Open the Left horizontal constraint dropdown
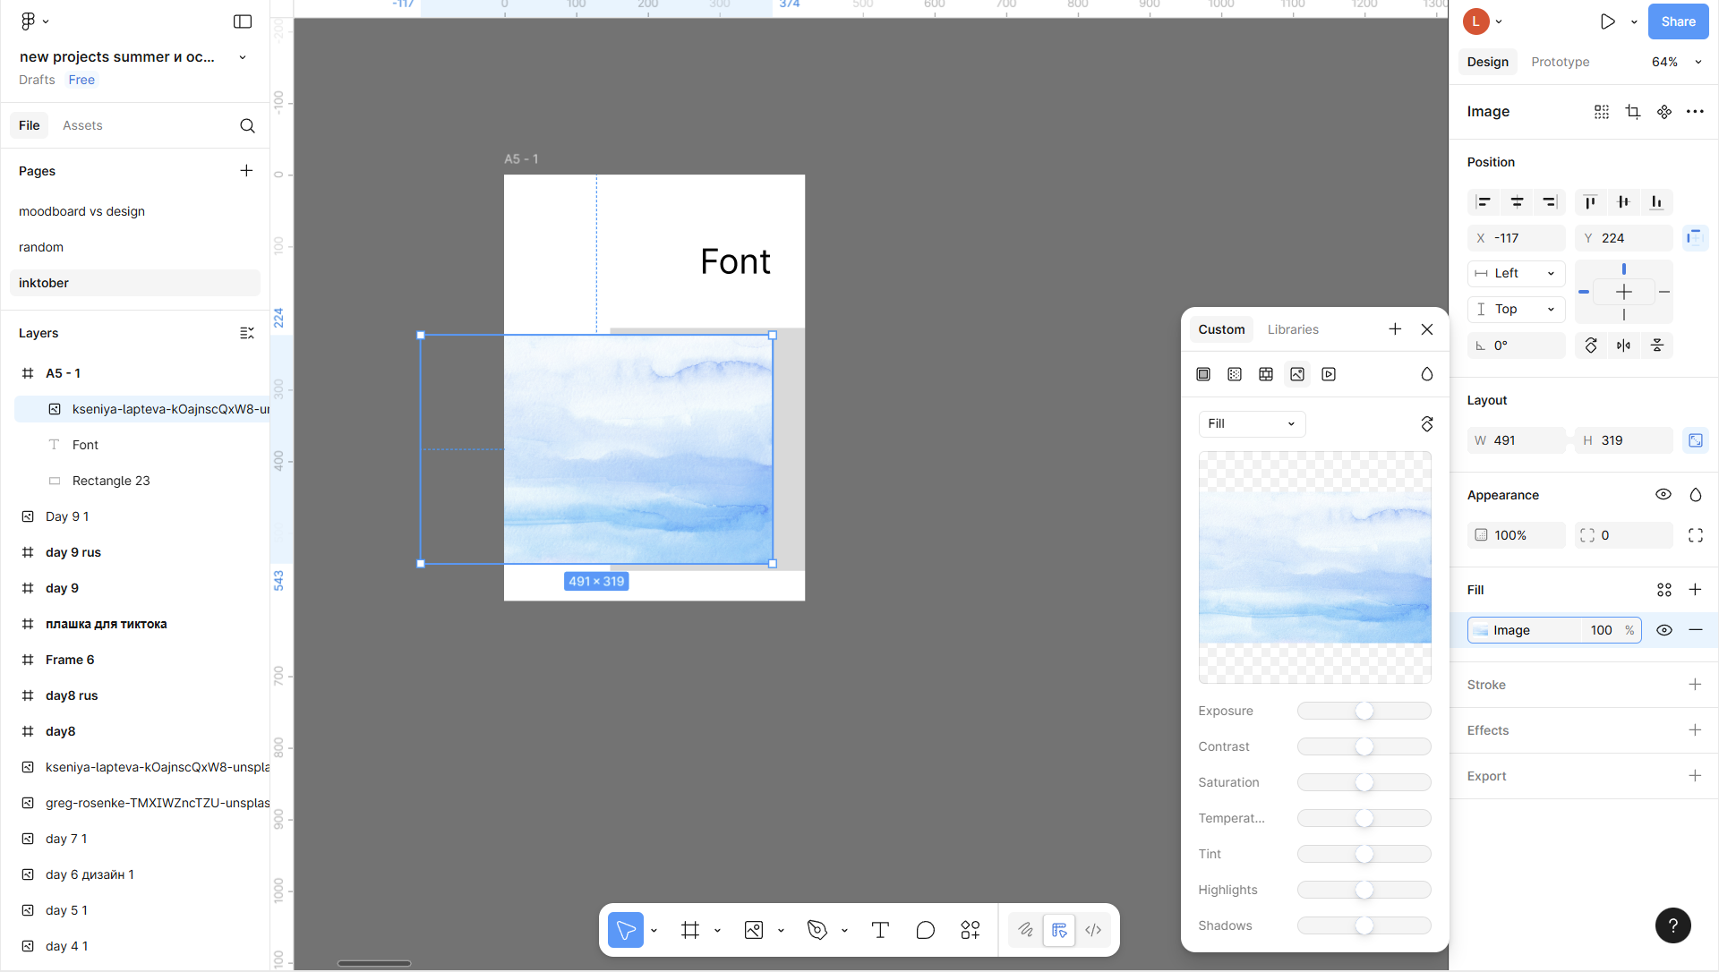 point(1516,274)
